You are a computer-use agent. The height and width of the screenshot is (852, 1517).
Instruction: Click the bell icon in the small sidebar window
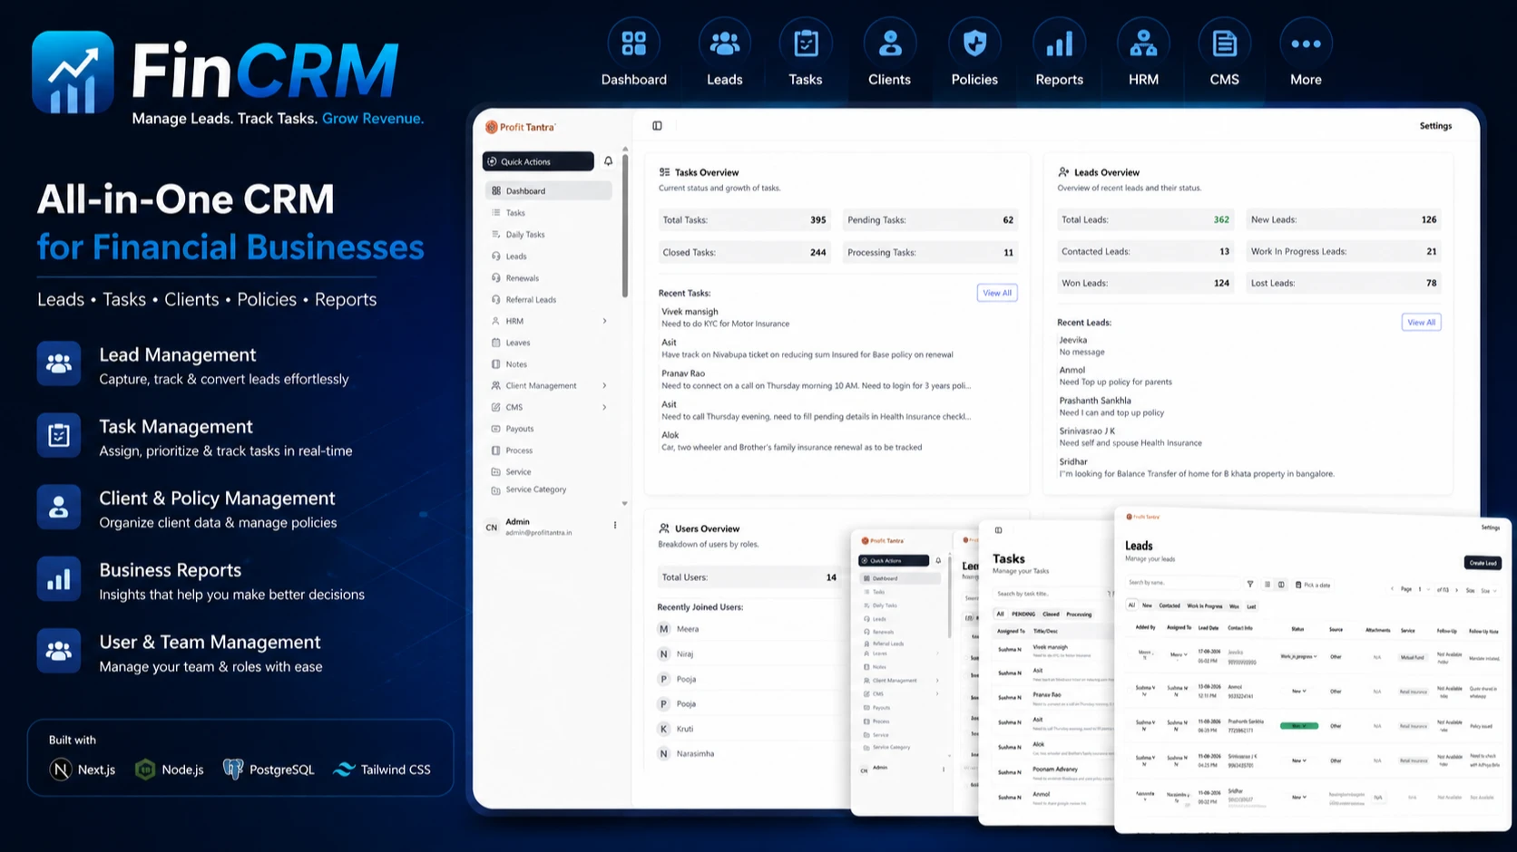pos(938,560)
